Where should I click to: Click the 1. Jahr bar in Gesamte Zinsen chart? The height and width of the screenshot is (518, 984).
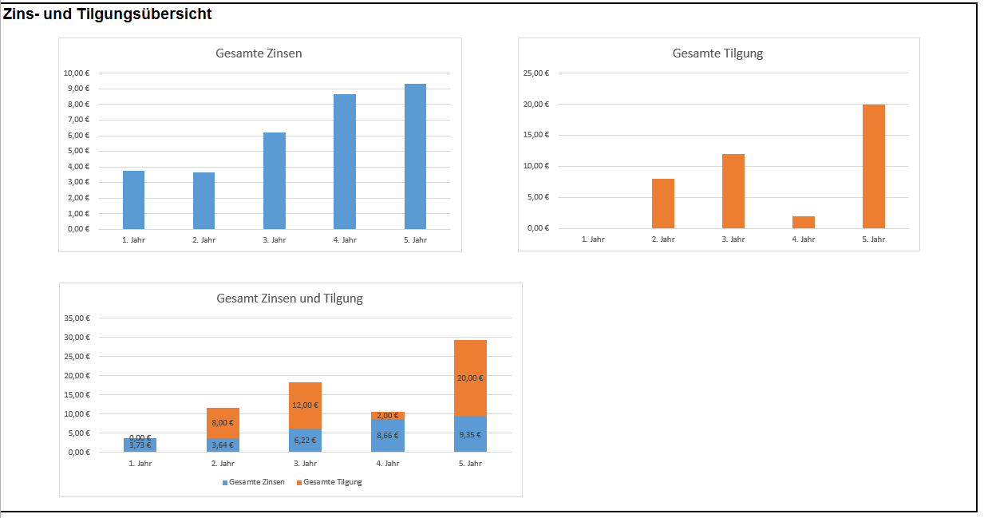click(134, 200)
